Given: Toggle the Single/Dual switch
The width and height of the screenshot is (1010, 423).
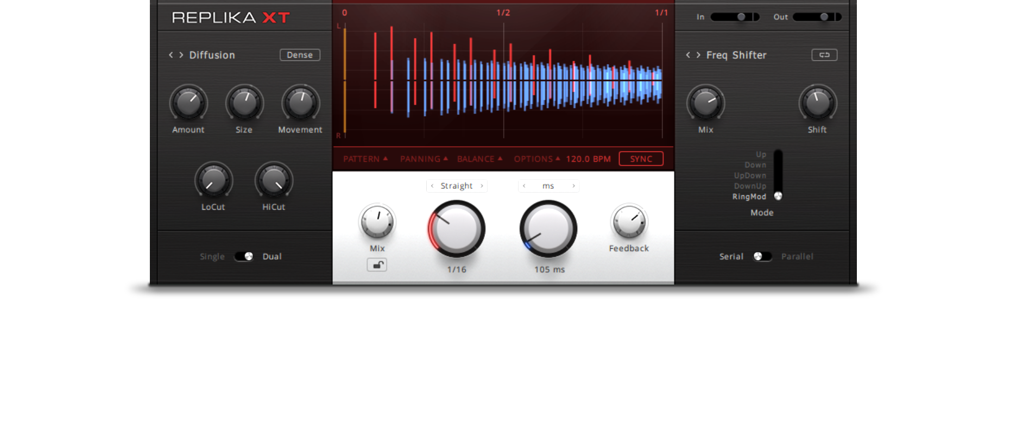Looking at the screenshot, I should click(244, 256).
